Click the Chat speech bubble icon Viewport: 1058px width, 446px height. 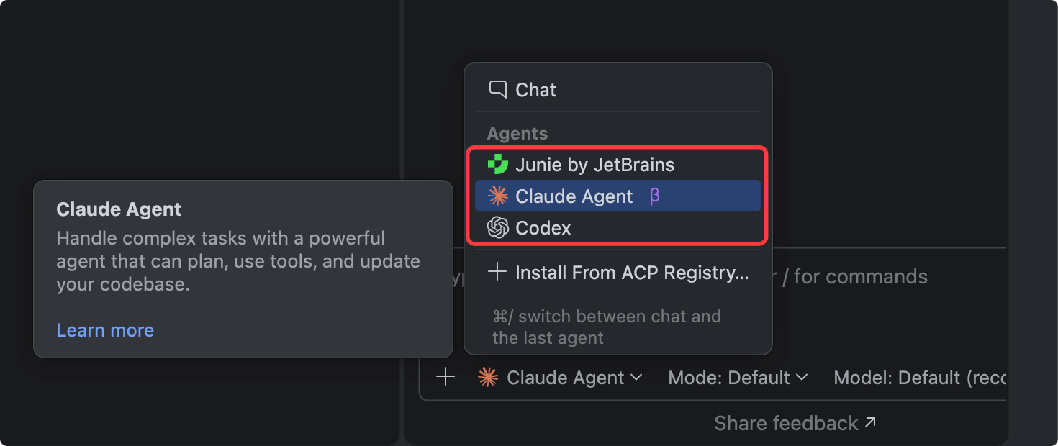(497, 89)
